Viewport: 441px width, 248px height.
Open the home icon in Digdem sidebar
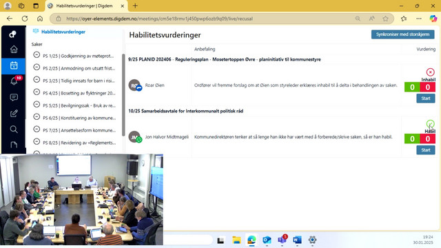(14, 50)
